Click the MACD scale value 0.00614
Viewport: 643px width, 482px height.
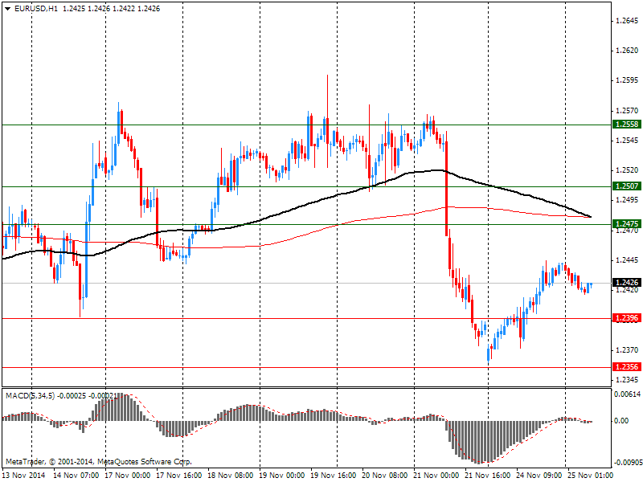pyautogui.click(x=628, y=394)
